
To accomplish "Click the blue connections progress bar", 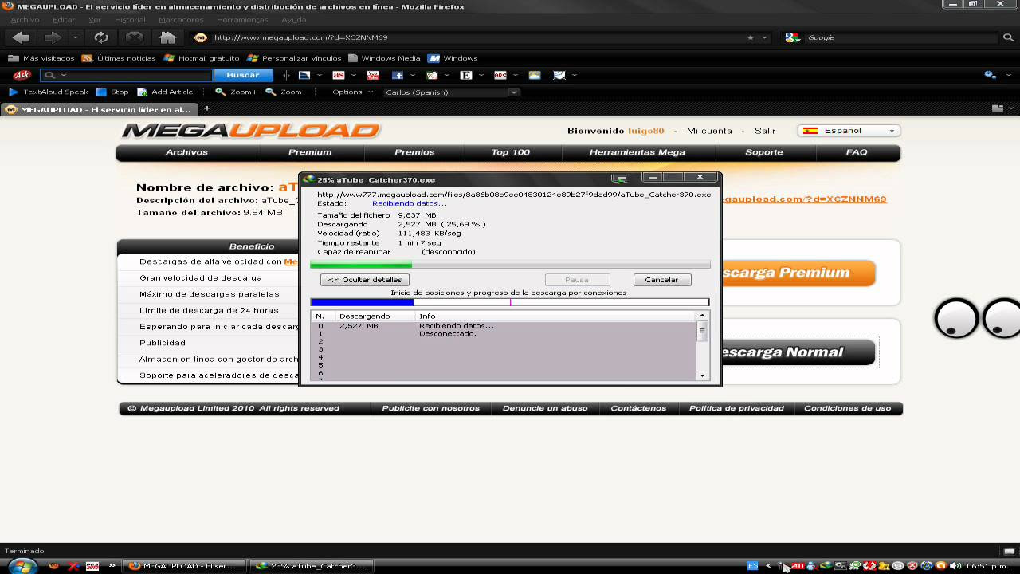I will pyautogui.click(x=510, y=302).
